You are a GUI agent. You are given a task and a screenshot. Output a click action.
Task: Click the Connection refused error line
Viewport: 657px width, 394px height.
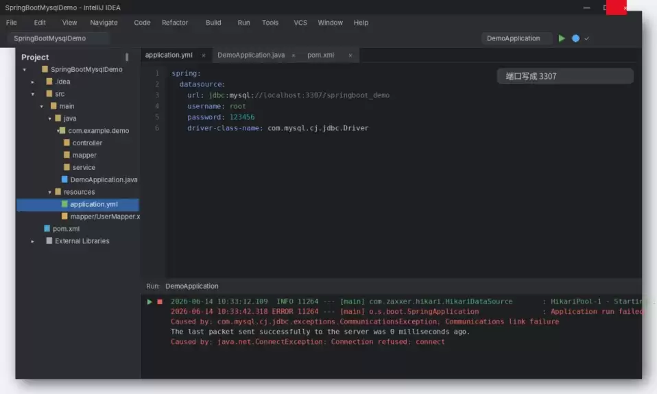pyautogui.click(x=307, y=342)
